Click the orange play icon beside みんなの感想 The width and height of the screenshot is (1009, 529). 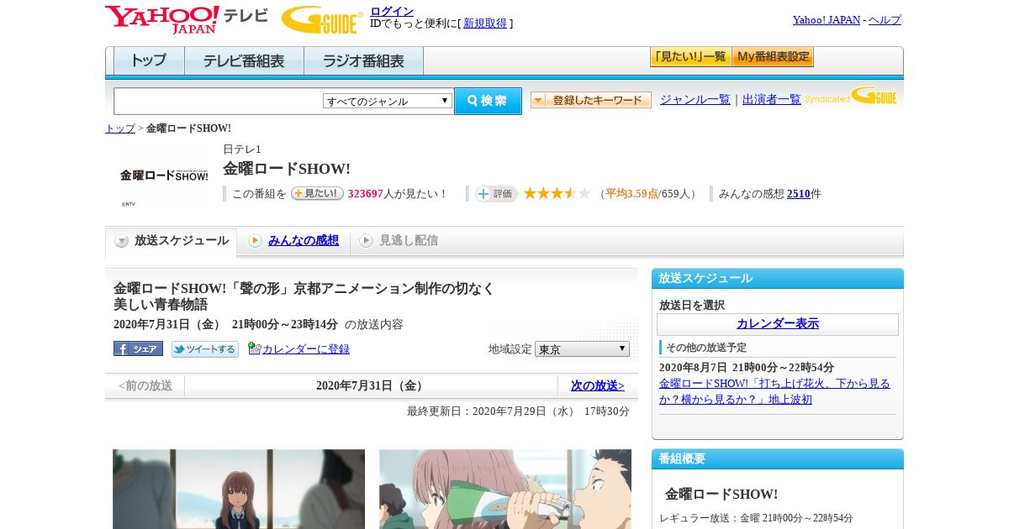tap(255, 241)
